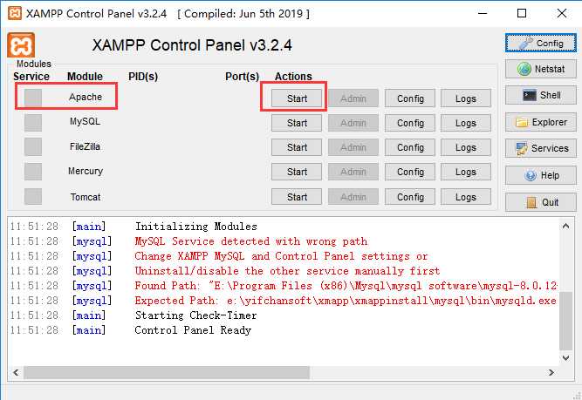Screen dimensions: 582x400
Task: Toggle the Mercury service checkbox
Action: coord(33,172)
